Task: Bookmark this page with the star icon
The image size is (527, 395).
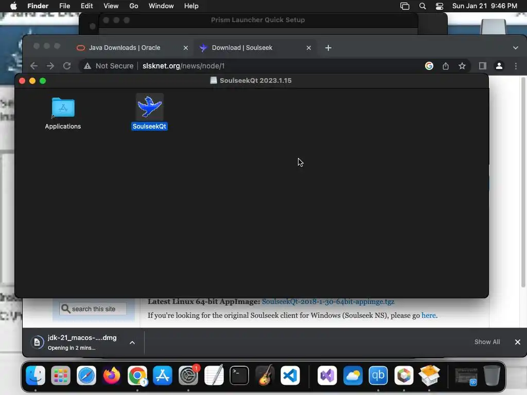Action: tap(462, 66)
